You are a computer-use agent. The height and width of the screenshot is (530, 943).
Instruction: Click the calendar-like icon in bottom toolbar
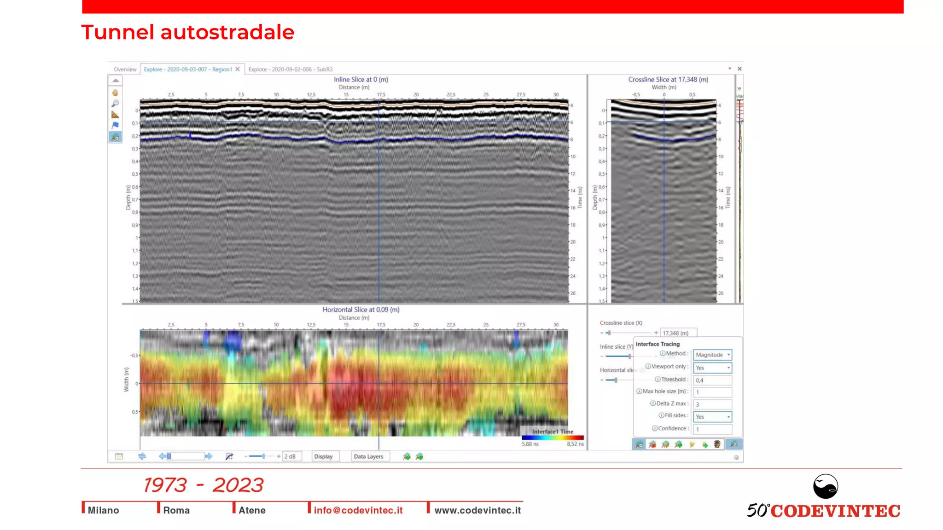point(119,456)
